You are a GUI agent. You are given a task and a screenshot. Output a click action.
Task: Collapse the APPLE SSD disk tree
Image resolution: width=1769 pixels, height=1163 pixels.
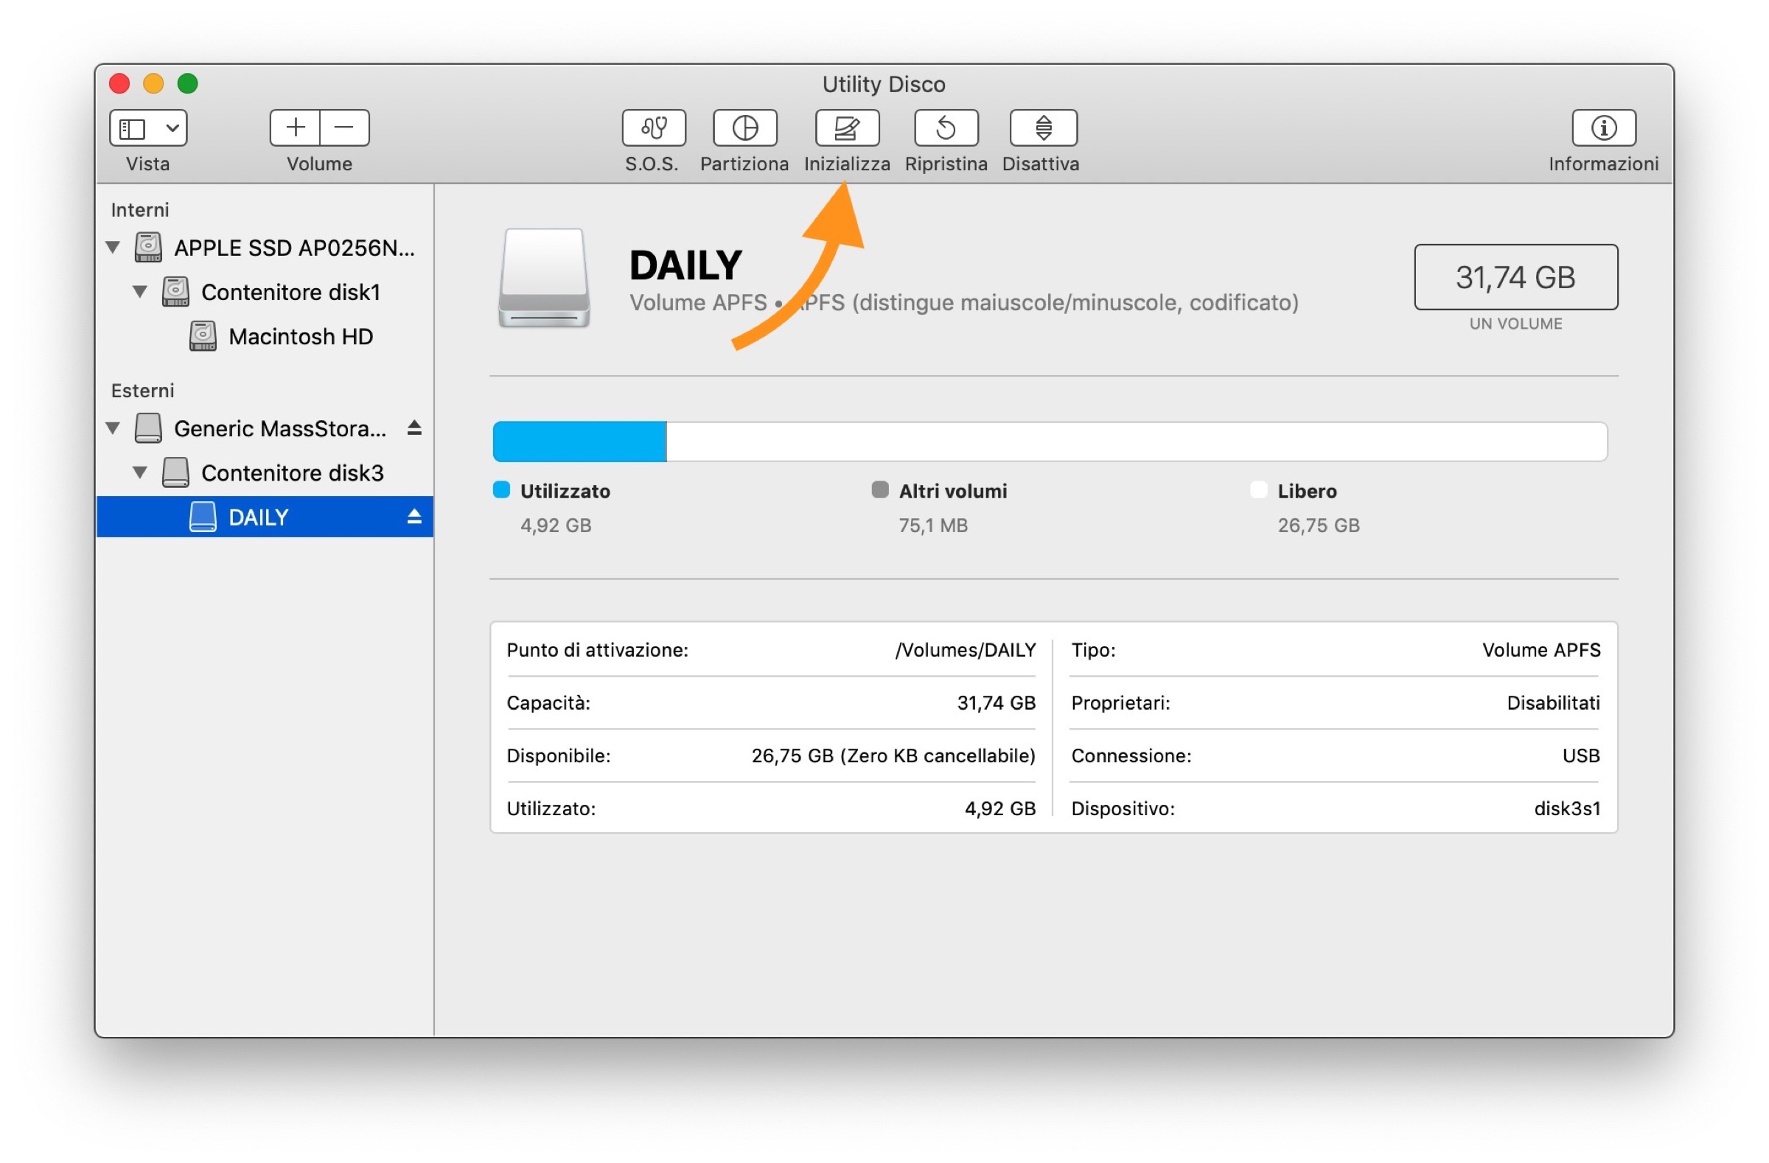[x=113, y=248]
